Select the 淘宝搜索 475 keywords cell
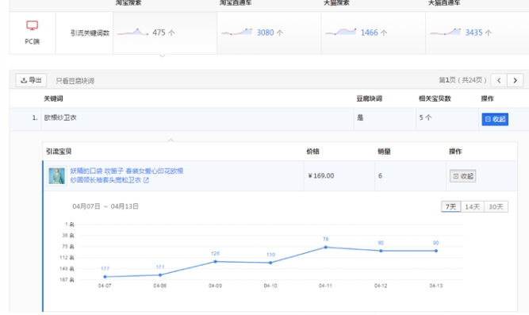The image size is (529, 315). click(165, 33)
